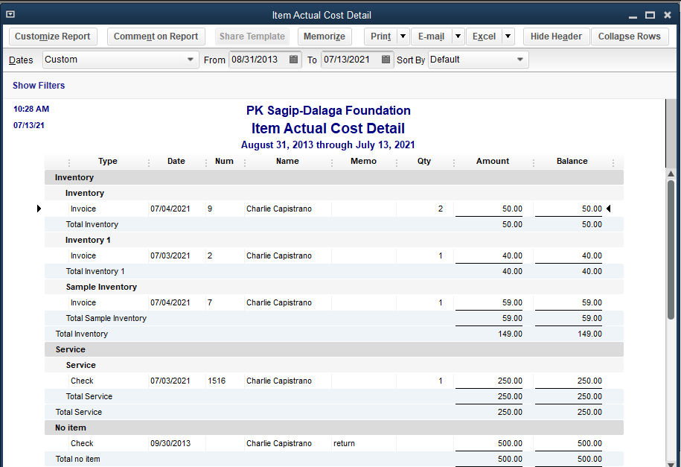Click the Excel button

point(484,36)
